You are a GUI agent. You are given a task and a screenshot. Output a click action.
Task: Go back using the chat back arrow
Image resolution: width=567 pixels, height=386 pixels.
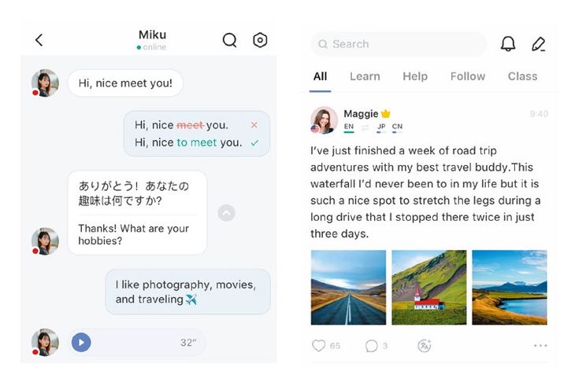pyautogui.click(x=39, y=40)
